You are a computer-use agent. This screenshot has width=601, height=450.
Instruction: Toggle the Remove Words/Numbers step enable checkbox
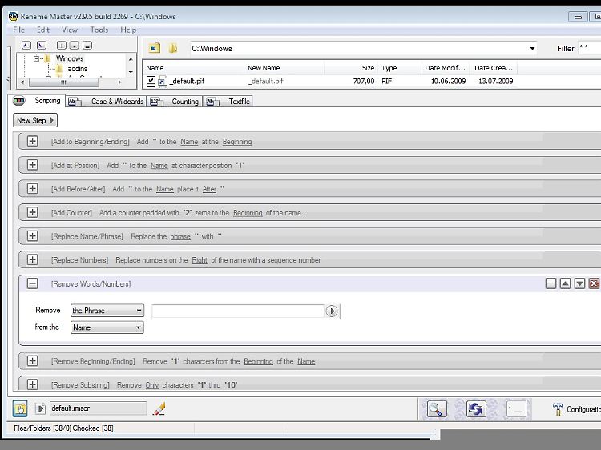(551, 283)
